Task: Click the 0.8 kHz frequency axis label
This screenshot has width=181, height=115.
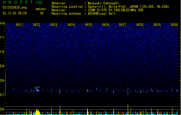Action: (x=2, y=80)
